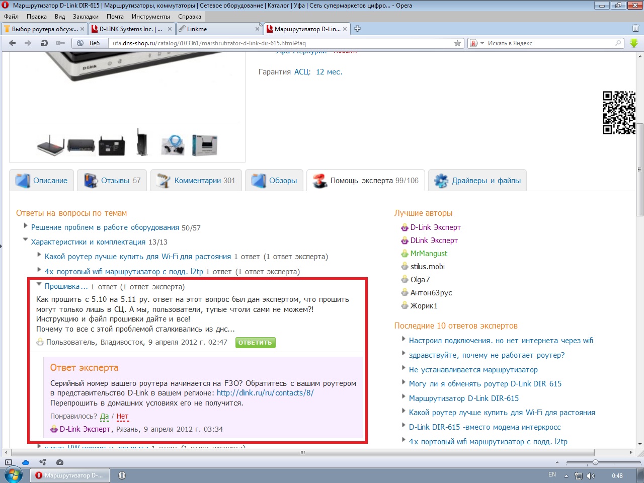This screenshot has height=483, width=644.
Task: Switch to the 'Отзывы 57' tab
Action: coord(112,181)
